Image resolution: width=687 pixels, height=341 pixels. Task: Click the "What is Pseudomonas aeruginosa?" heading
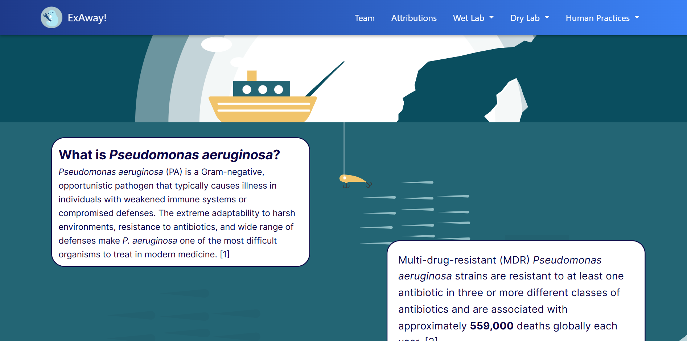coord(169,155)
